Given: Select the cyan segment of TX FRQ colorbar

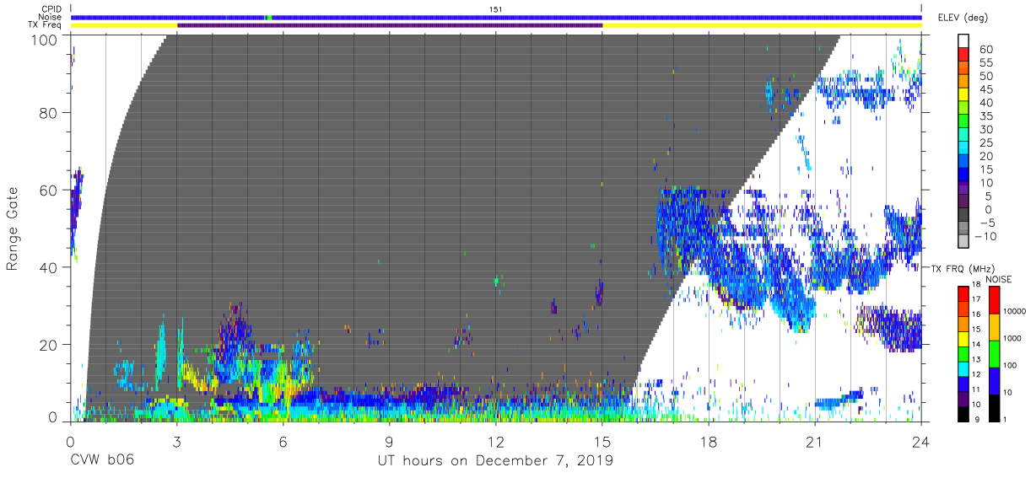Looking at the screenshot, I should [963, 369].
